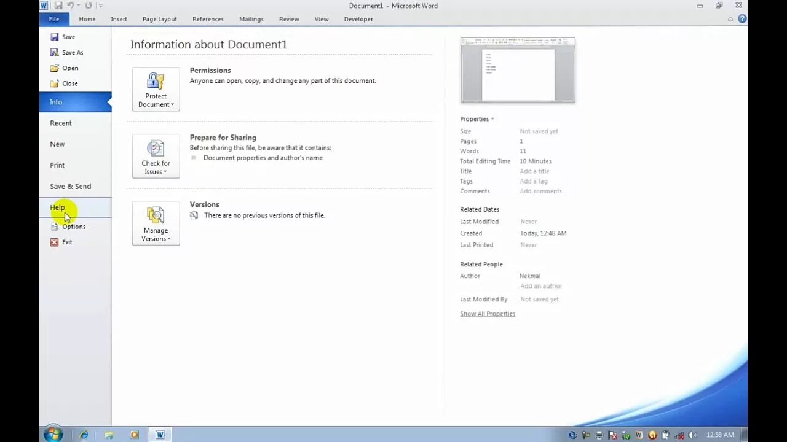This screenshot has width=787, height=442.
Task: Open the Undo history dropdown arrow
Action: pos(78,6)
